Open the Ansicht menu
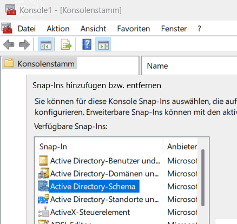The image size is (237, 224). pyautogui.click(x=93, y=29)
